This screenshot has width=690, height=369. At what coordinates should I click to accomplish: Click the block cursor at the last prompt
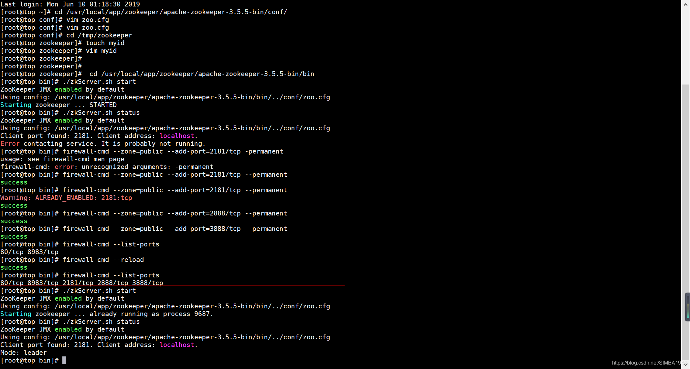[x=64, y=360]
